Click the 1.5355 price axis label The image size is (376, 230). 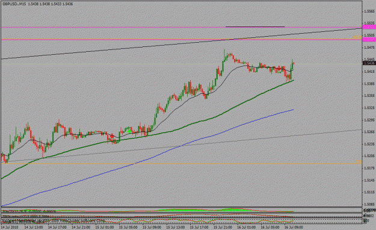click(369, 96)
